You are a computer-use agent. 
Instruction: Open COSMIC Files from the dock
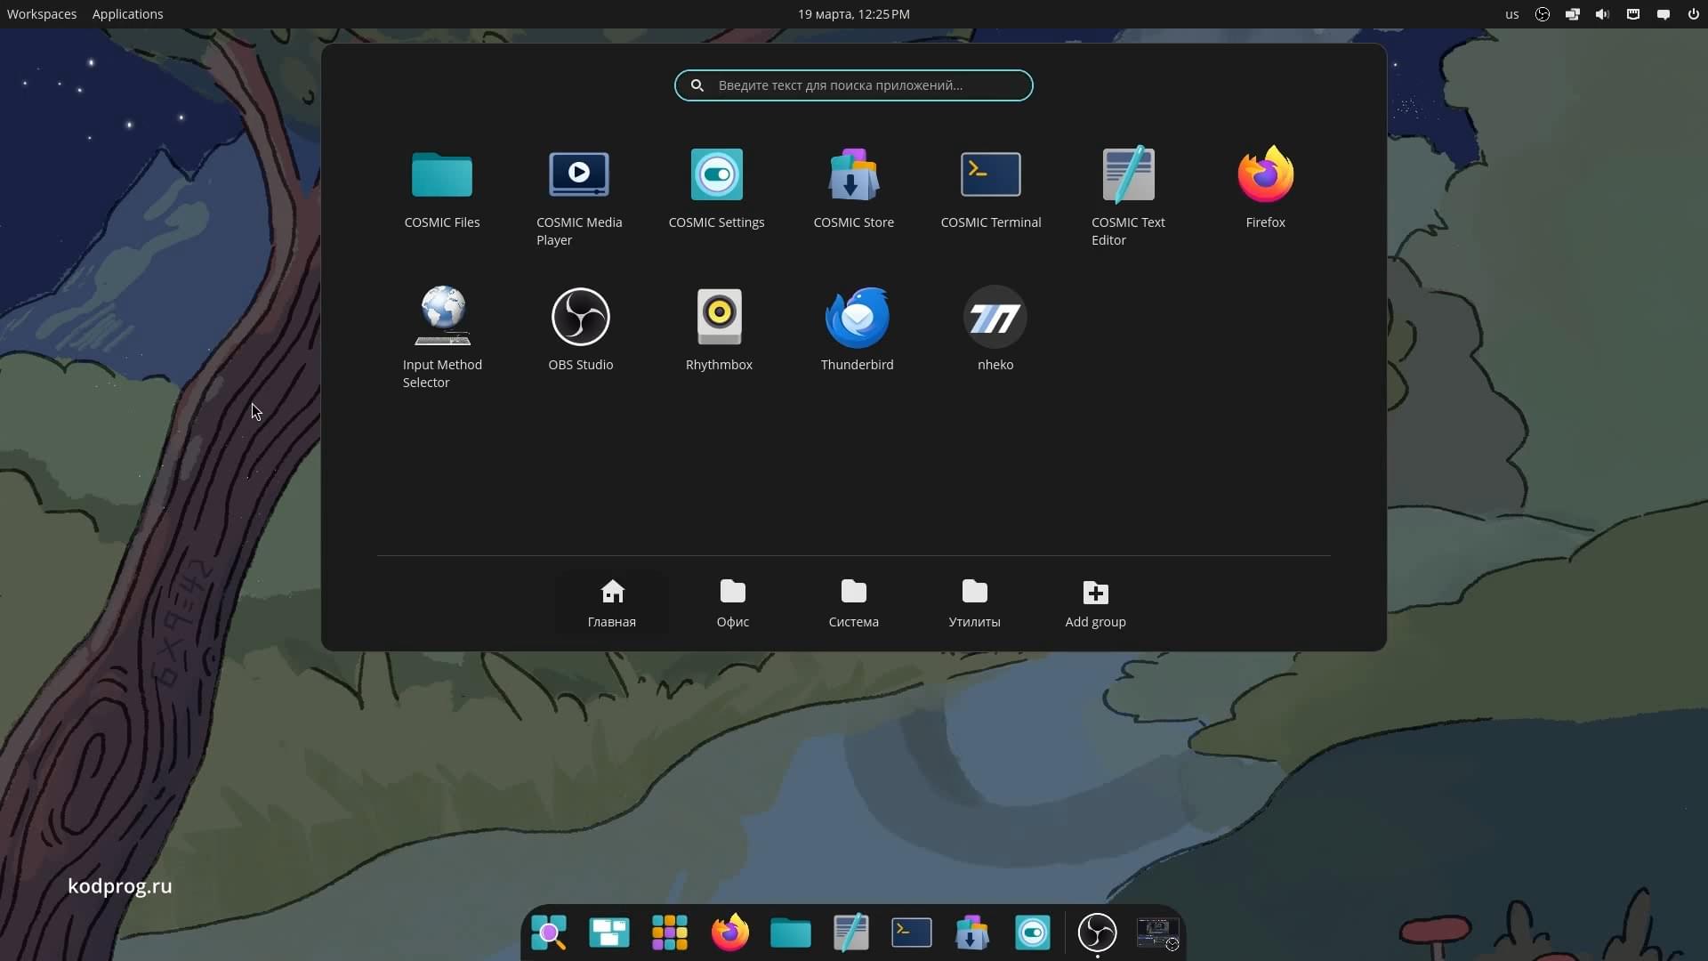pyautogui.click(x=791, y=933)
